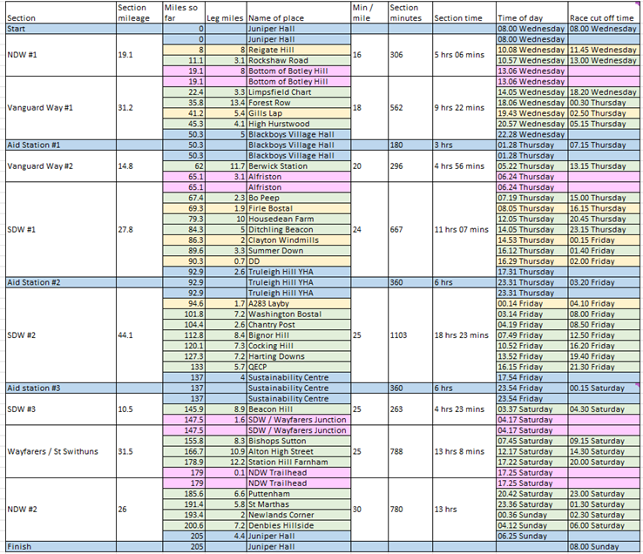Click the 'Harting Downs' cell
This screenshot has height=554, width=643.
coord(299,357)
